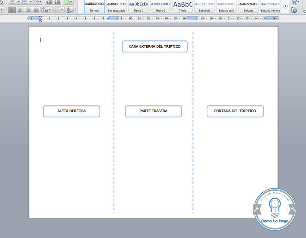Align text to the right
306x238 pixels.
pyautogui.click(x=28, y=10)
